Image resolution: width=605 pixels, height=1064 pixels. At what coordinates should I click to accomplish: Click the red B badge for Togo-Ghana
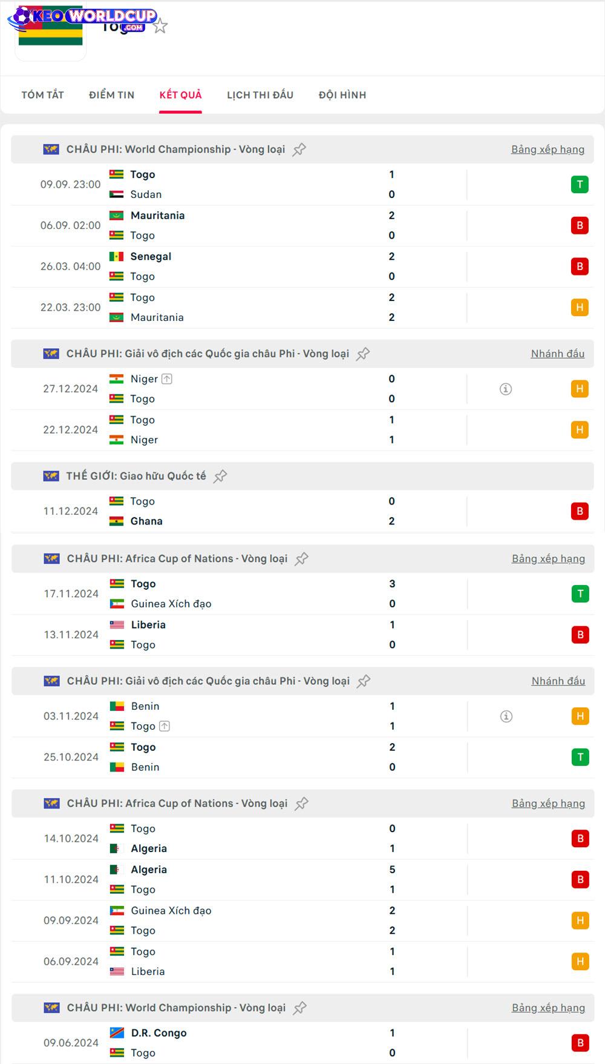click(580, 511)
